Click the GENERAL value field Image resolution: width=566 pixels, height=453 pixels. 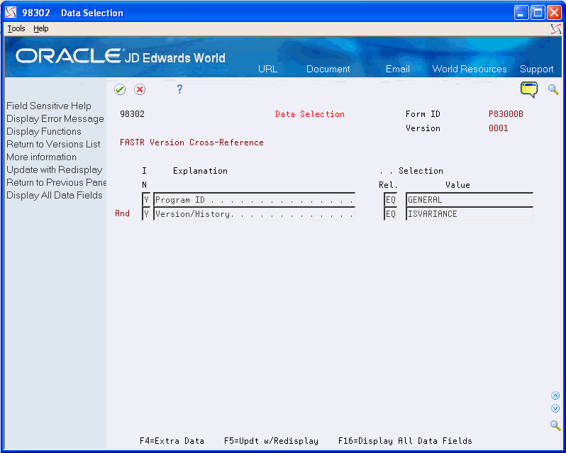click(x=470, y=199)
